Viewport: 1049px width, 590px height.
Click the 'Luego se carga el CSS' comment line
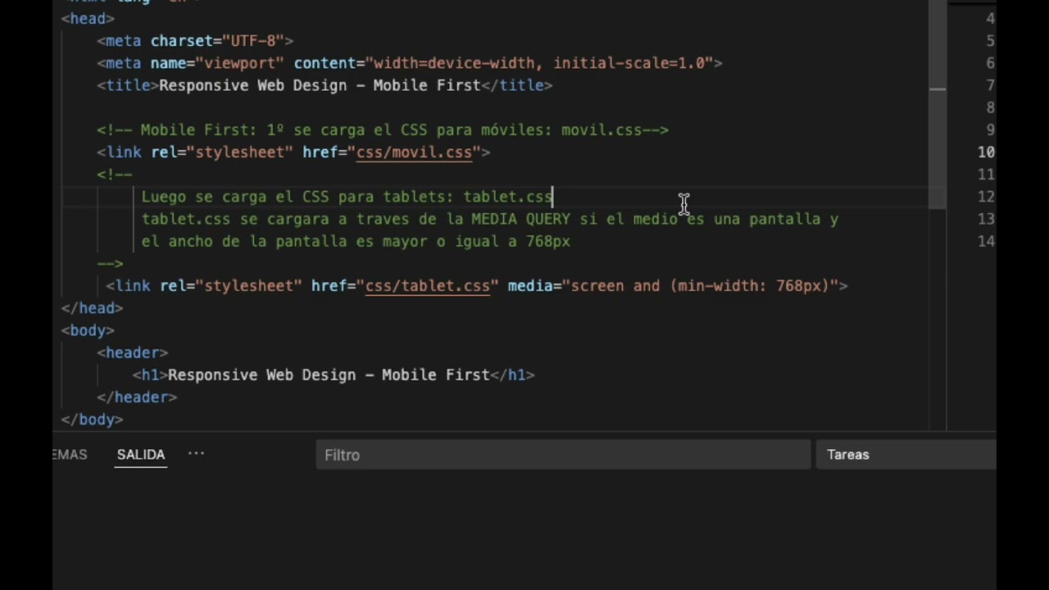347,197
